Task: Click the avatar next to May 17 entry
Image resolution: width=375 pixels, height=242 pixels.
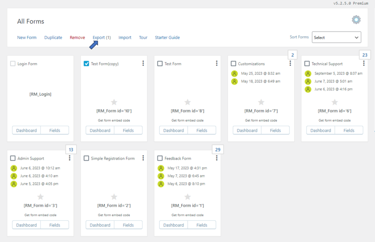Action: coord(160,168)
